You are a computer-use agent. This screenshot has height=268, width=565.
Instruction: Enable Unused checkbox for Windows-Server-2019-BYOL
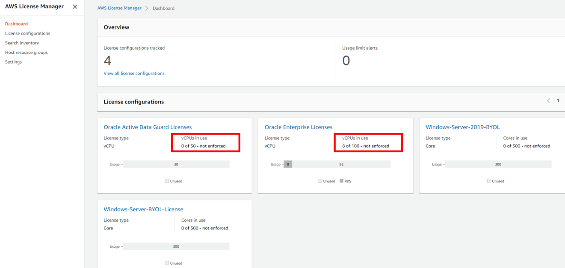point(489,181)
